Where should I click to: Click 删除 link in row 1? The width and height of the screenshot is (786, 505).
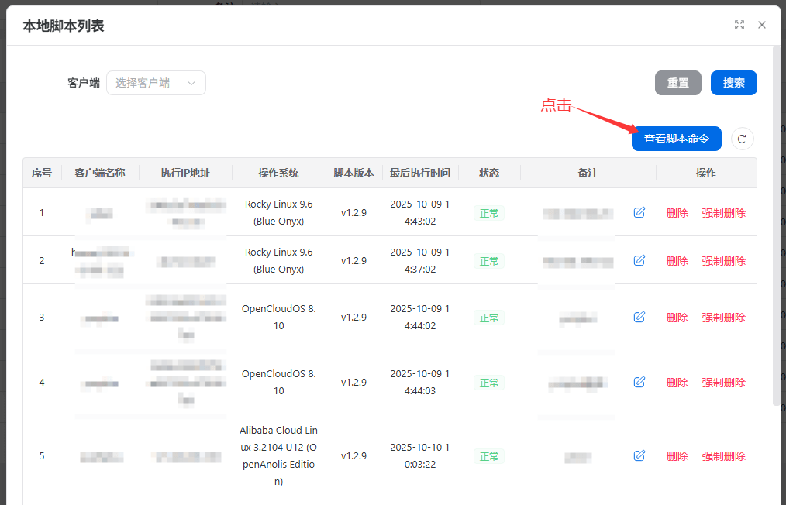click(677, 213)
